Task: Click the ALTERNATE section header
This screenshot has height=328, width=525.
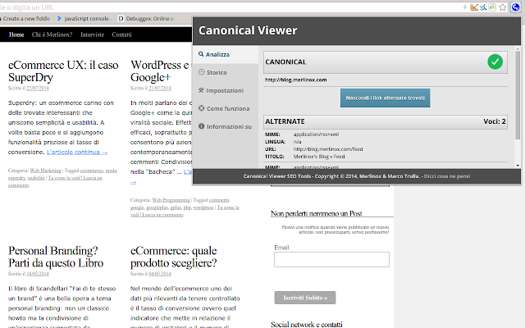Action: click(x=385, y=122)
